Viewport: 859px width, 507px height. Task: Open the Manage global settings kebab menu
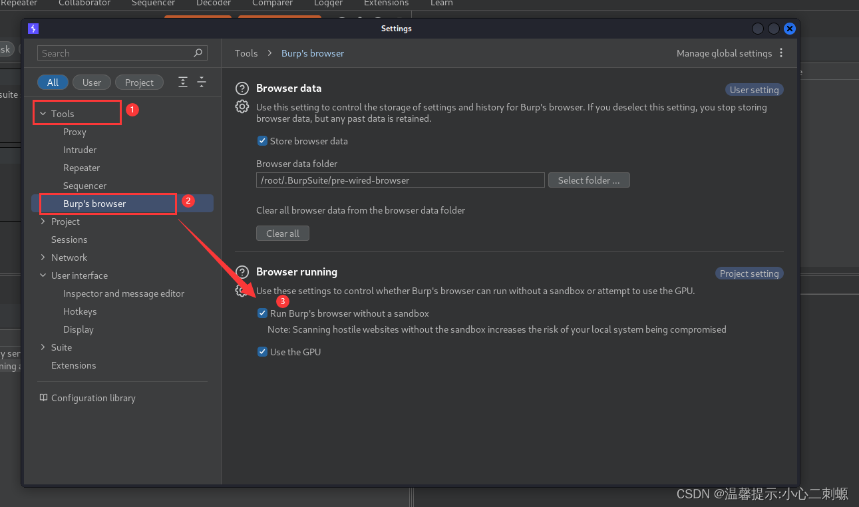pyautogui.click(x=781, y=53)
